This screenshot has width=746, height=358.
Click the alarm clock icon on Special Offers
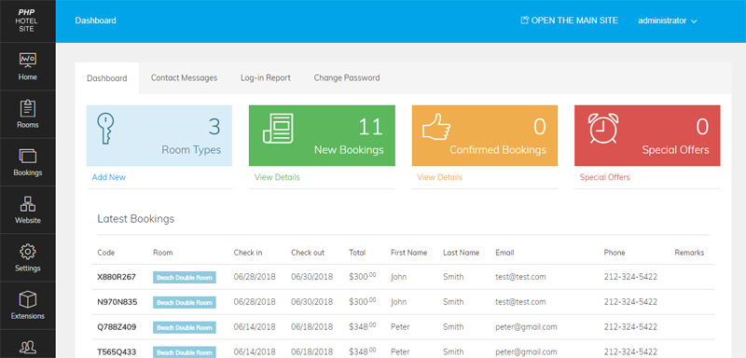coord(603,128)
